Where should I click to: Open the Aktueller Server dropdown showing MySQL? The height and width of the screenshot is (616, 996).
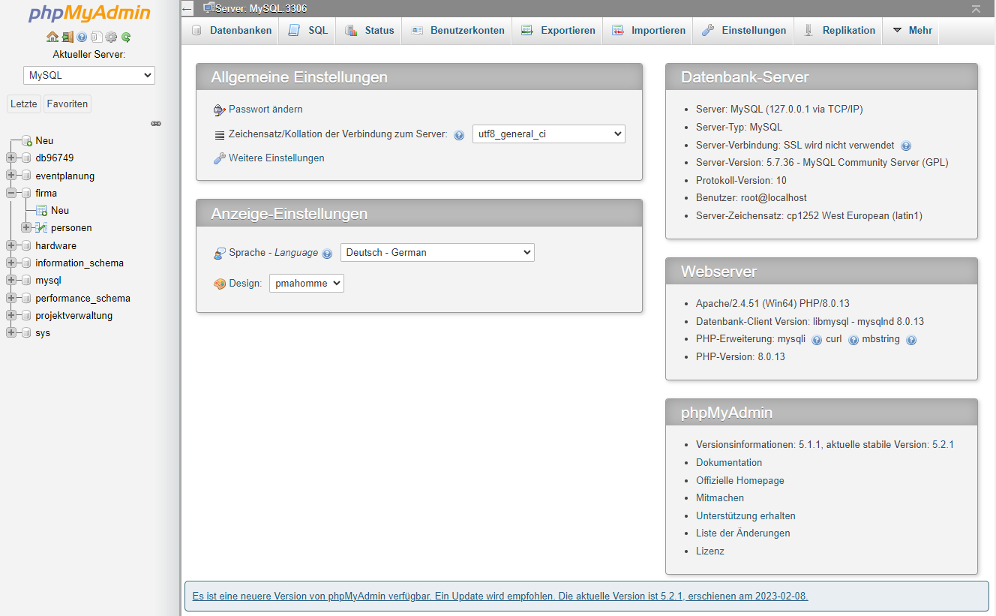89,75
